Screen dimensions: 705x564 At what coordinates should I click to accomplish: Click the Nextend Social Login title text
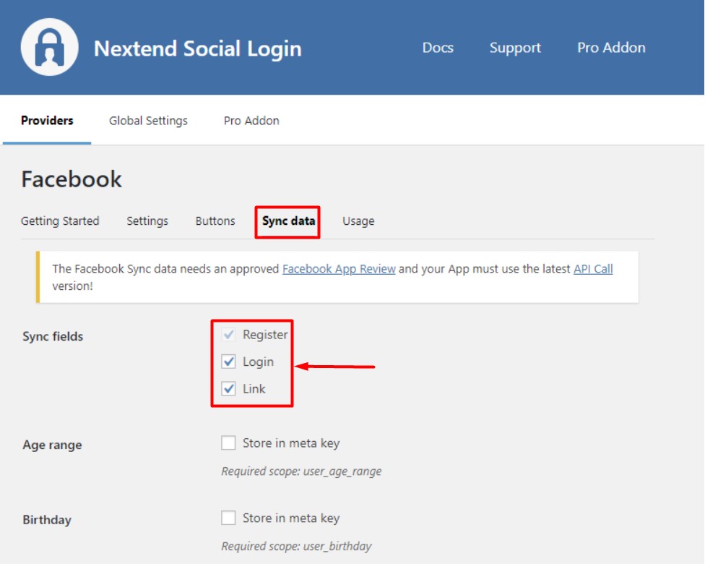197,48
